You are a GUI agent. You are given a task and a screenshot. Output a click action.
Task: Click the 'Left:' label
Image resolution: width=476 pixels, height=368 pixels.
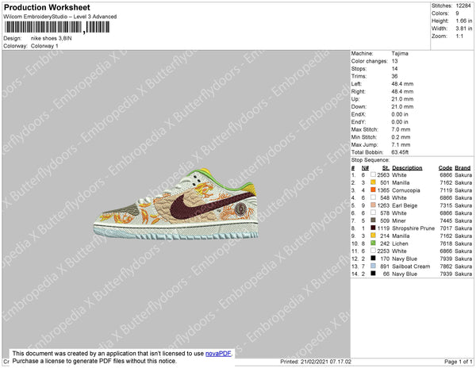[356, 84]
